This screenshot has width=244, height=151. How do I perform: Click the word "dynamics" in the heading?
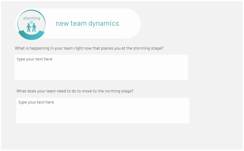[104, 23]
